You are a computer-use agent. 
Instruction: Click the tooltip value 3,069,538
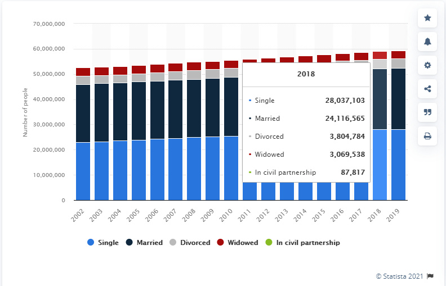click(347, 155)
